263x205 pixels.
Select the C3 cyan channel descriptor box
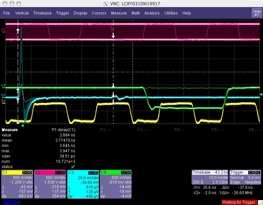pos(83,184)
